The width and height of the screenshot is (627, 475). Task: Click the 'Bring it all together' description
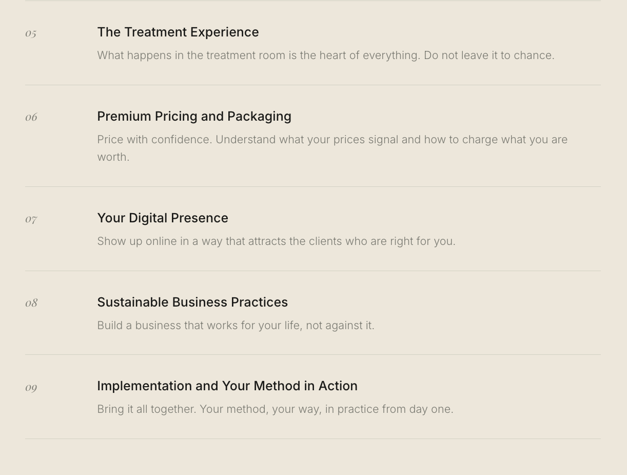276,409
